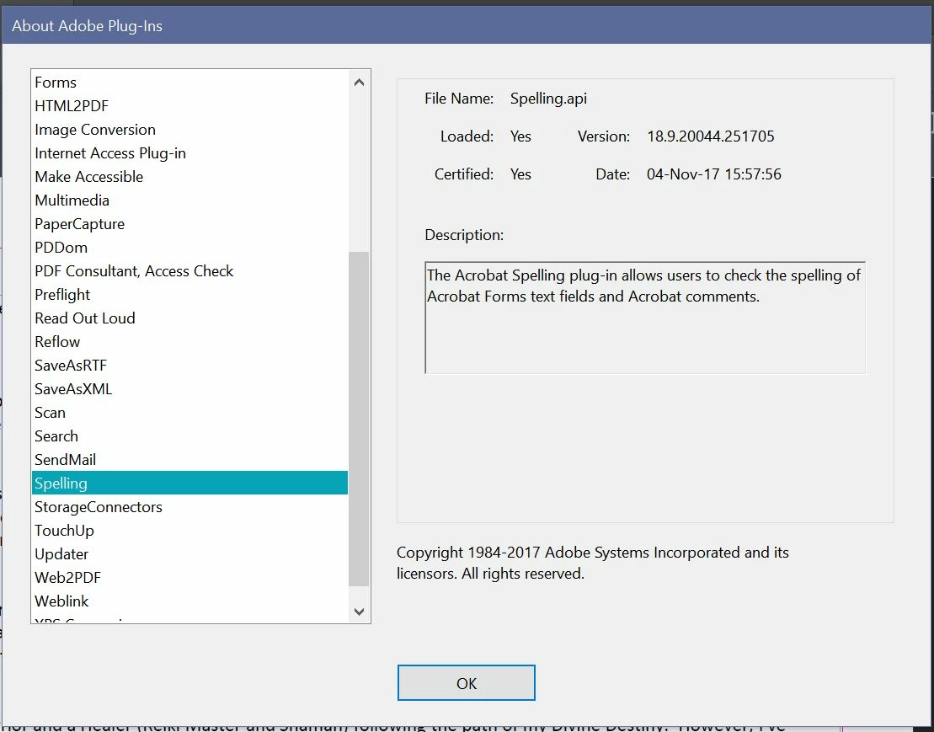This screenshot has height=732, width=934.
Task: Select SaveAsRTF plug-in entry
Action: (189, 365)
